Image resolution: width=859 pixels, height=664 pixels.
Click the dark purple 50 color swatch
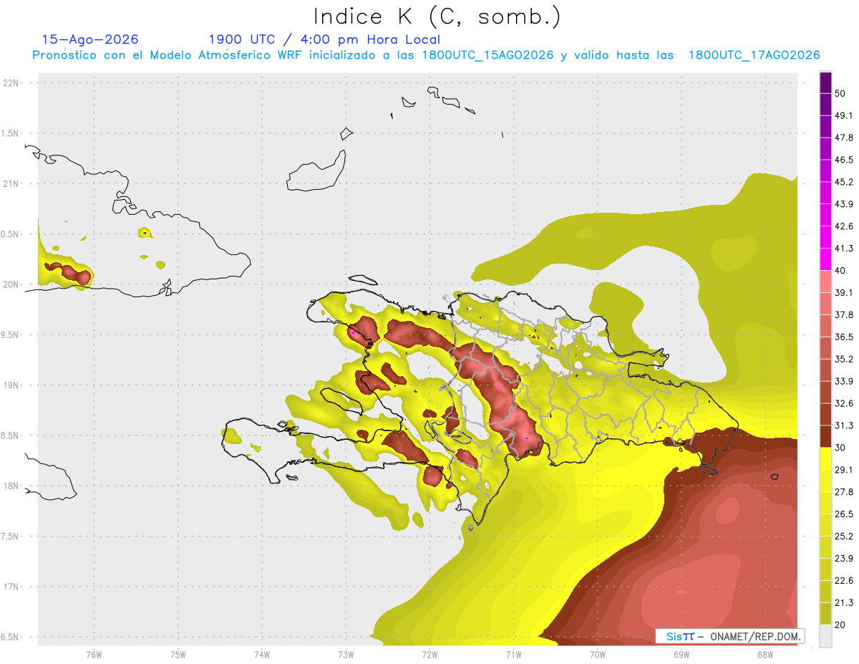[825, 83]
